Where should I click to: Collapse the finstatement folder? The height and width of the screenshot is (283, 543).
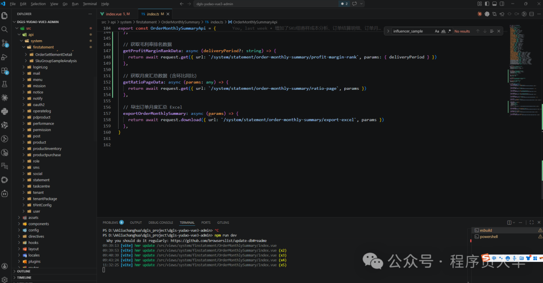tap(43, 47)
